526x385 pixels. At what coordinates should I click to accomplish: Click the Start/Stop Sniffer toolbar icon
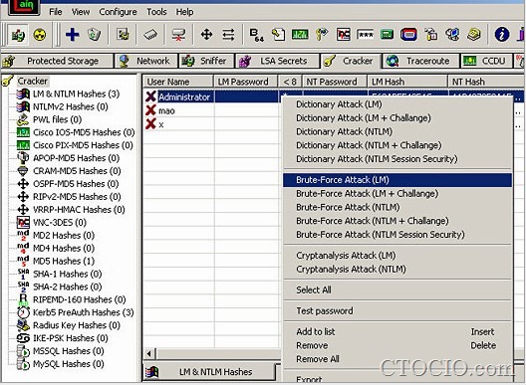(18, 35)
